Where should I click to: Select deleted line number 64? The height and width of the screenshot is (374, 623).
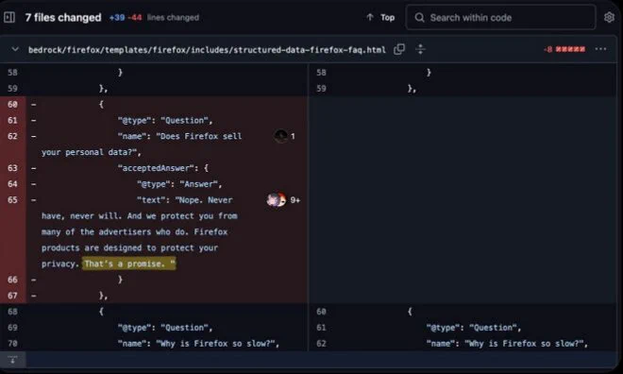click(x=12, y=184)
